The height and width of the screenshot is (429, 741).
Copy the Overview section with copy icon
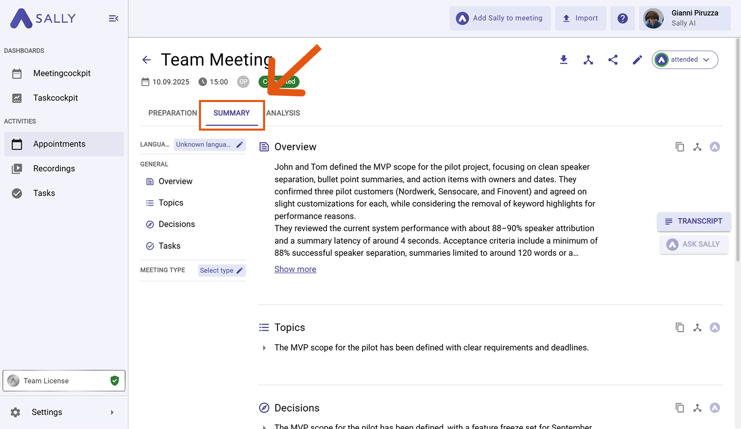coord(680,147)
